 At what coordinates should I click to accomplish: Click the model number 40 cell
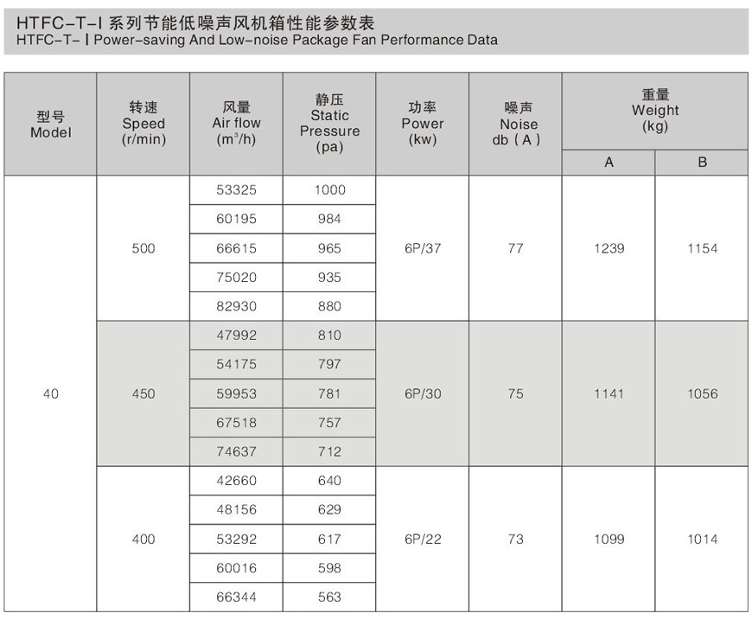(50, 393)
